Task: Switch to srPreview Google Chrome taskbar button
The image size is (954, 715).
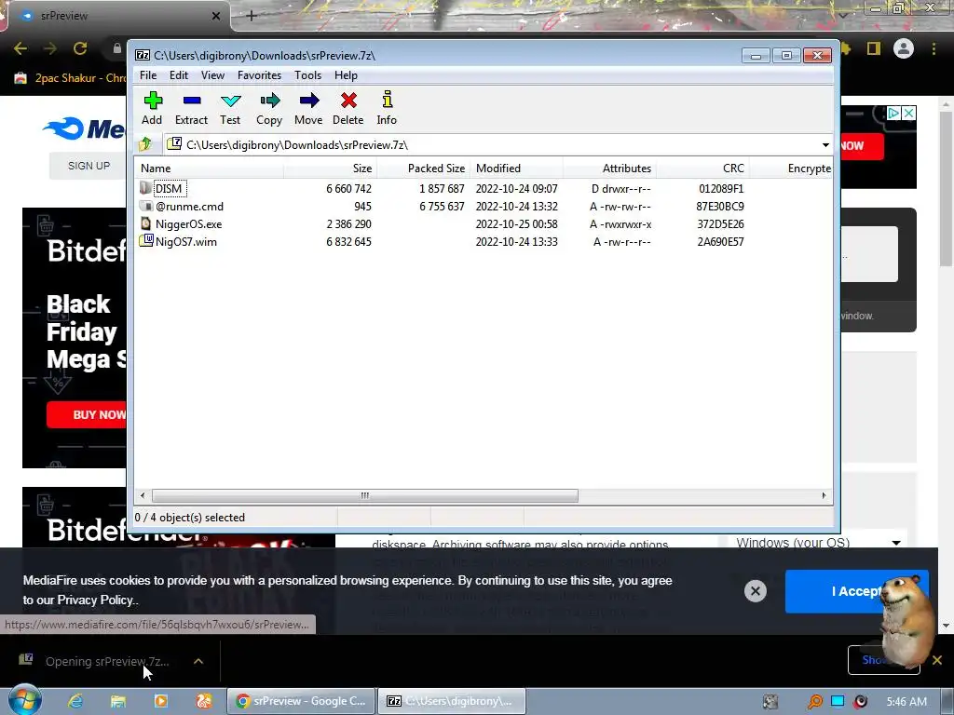Action: click(x=301, y=701)
